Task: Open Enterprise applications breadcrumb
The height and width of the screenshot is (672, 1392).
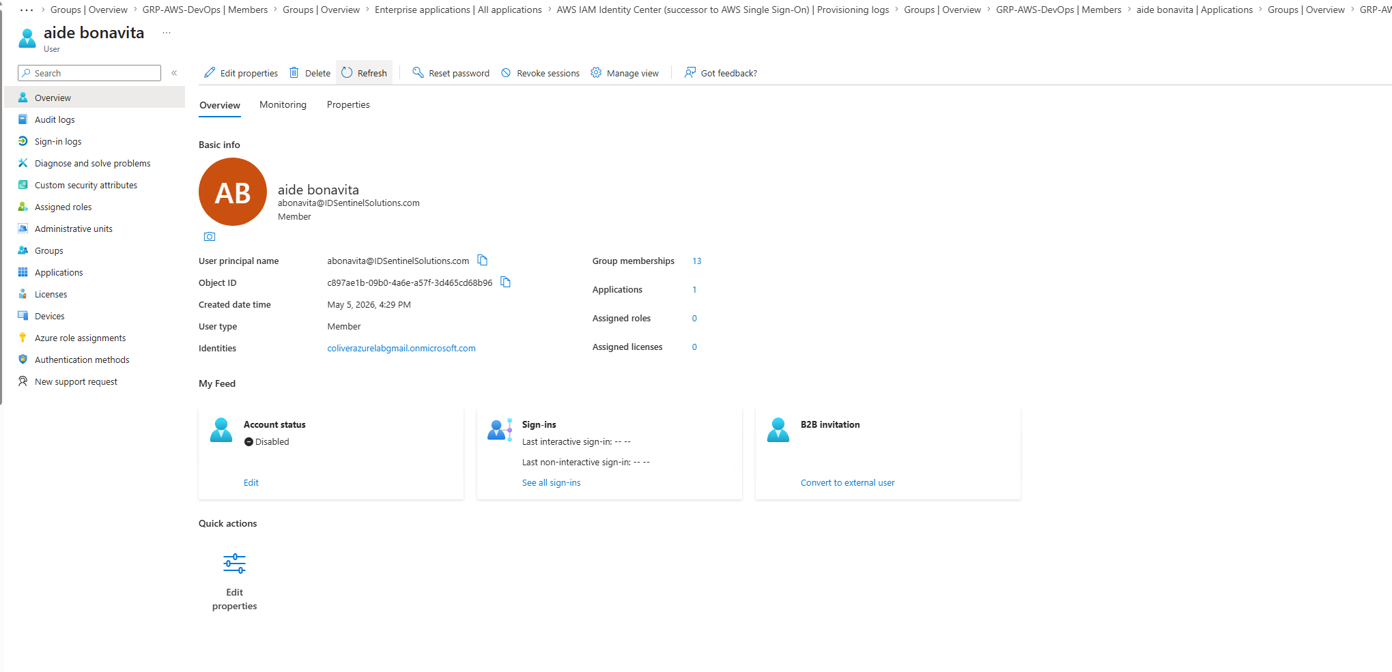Action: (458, 10)
